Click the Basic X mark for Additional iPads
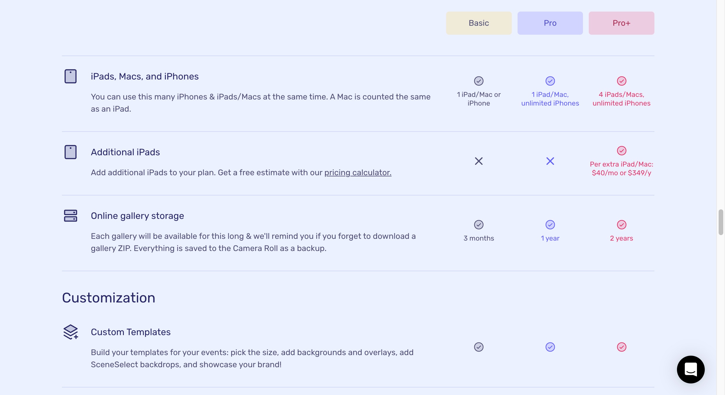The height and width of the screenshot is (395, 725). tap(479, 161)
